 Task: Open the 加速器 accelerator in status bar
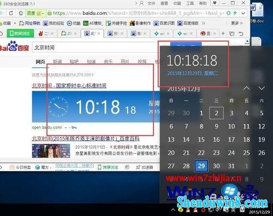pyautogui.click(x=145, y=167)
